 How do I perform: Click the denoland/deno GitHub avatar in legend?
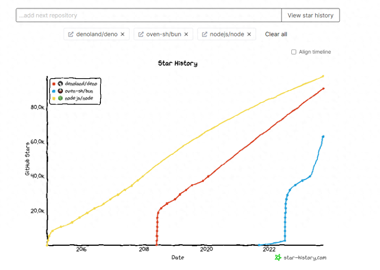(60, 84)
